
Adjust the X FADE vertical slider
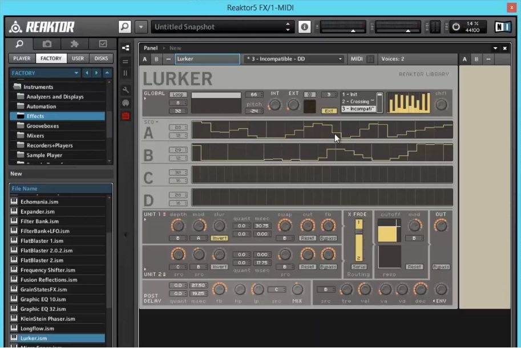tap(359, 240)
